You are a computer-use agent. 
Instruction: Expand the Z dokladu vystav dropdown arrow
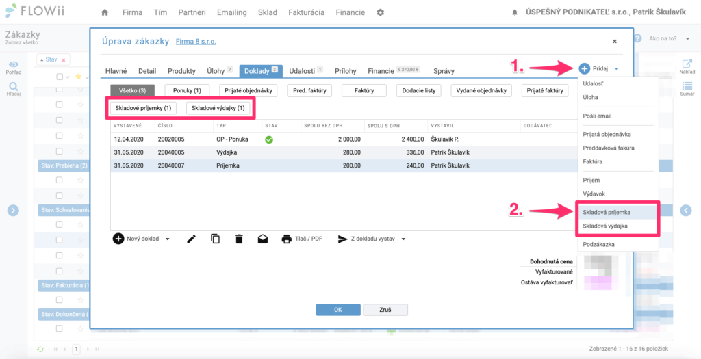click(x=403, y=239)
